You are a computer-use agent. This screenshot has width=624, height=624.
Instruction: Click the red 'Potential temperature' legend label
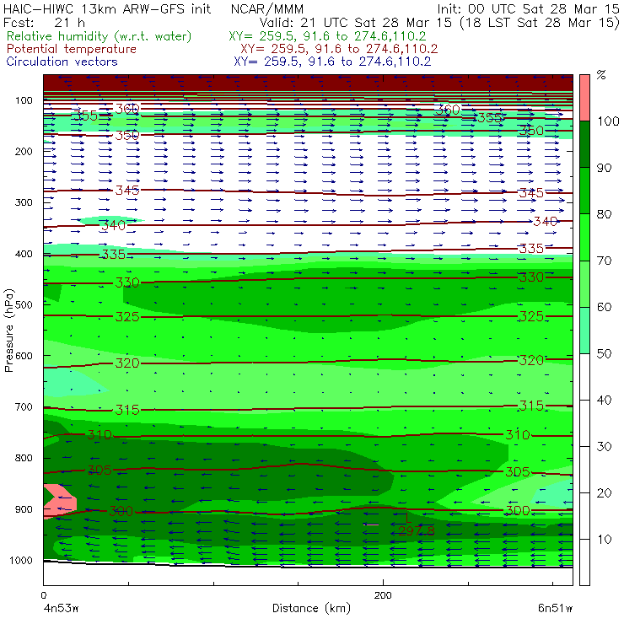(x=72, y=49)
